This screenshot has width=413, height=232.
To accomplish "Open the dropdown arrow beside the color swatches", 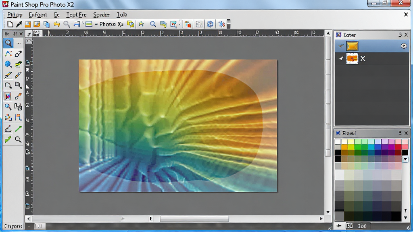I will [x=405, y=159].
